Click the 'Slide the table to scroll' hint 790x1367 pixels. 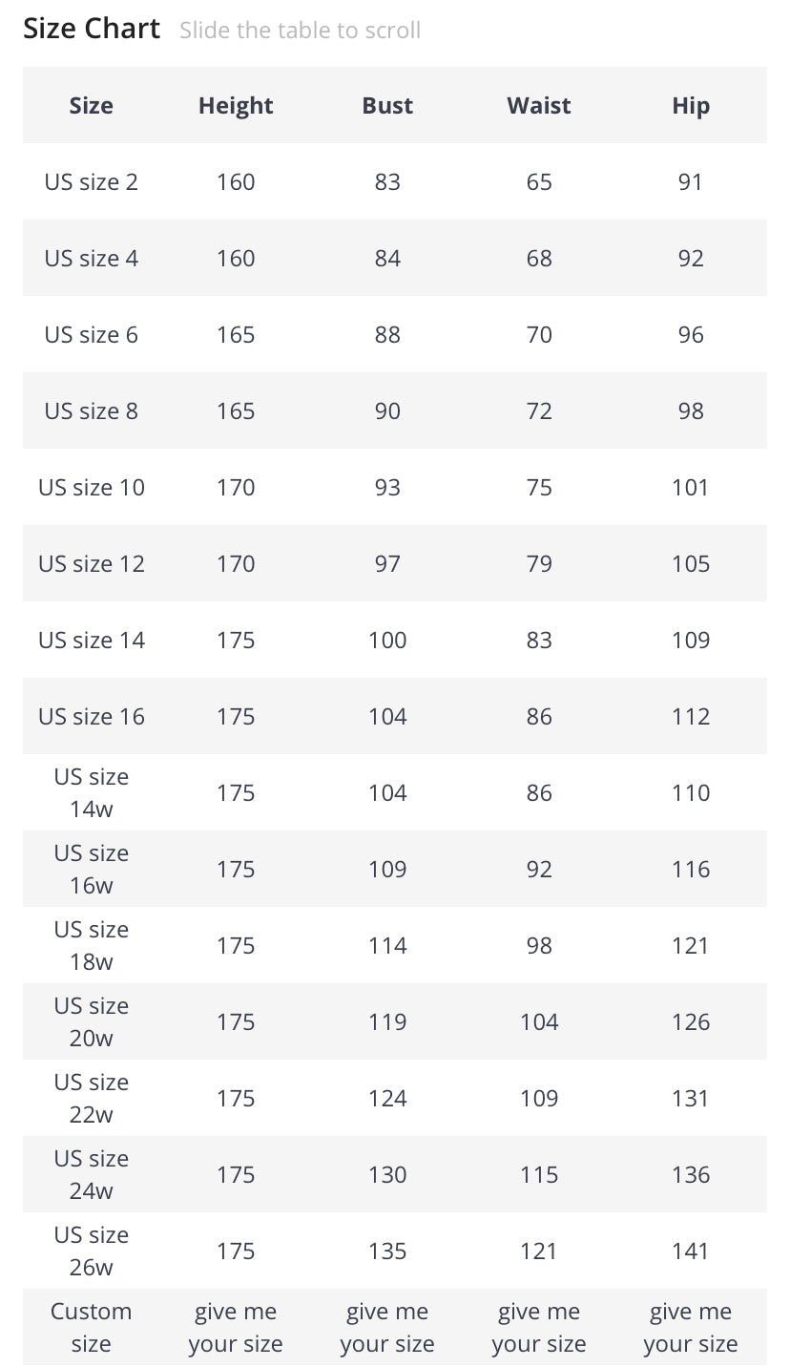pyautogui.click(x=300, y=31)
